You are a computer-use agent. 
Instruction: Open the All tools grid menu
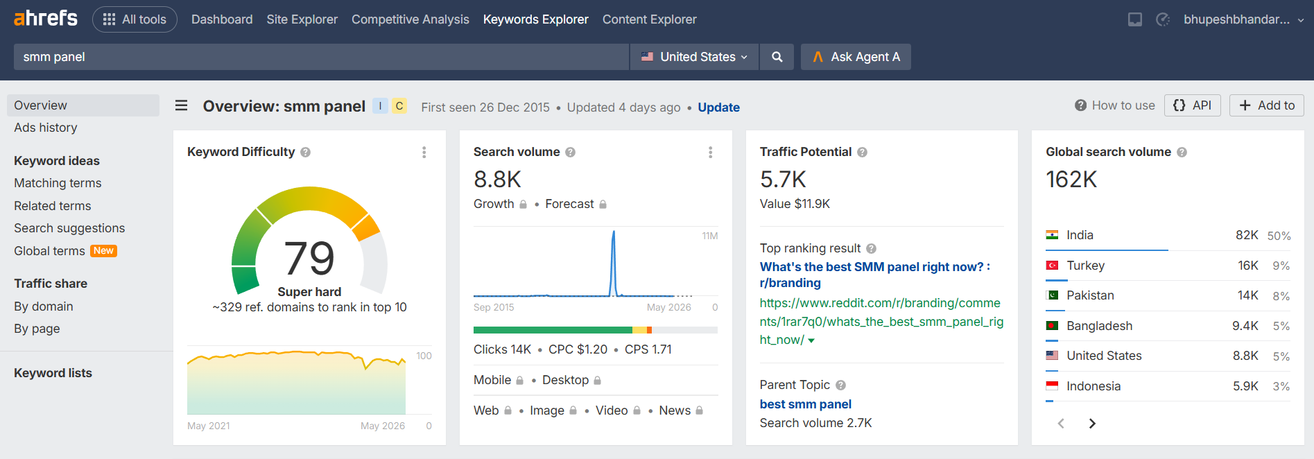(135, 19)
